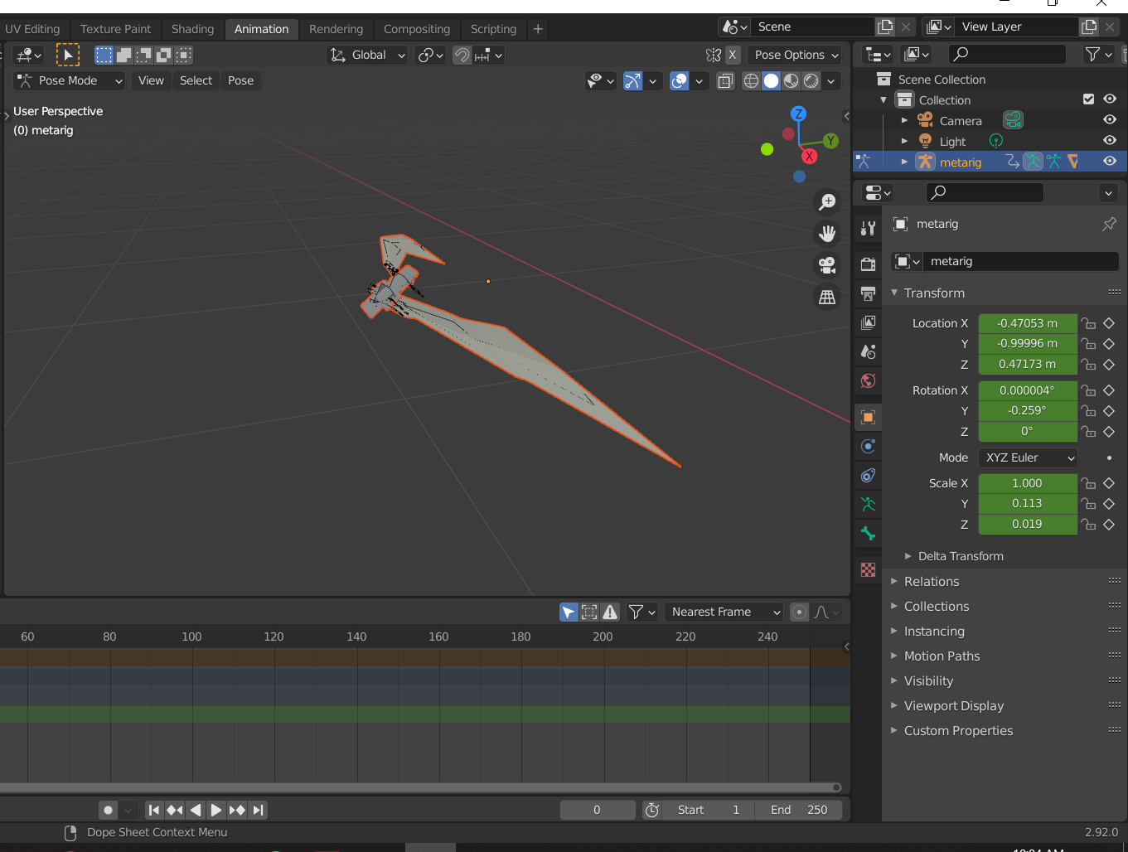This screenshot has width=1128, height=852.
Task: Expand the Motion Paths panel
Action: (x=942, y=656)
